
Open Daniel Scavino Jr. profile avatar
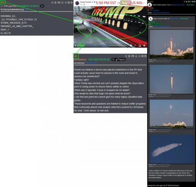77,3
